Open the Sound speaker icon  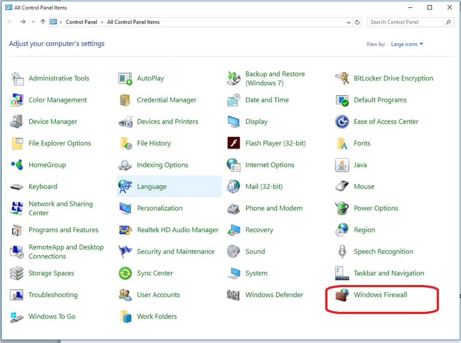click(234, 252)
